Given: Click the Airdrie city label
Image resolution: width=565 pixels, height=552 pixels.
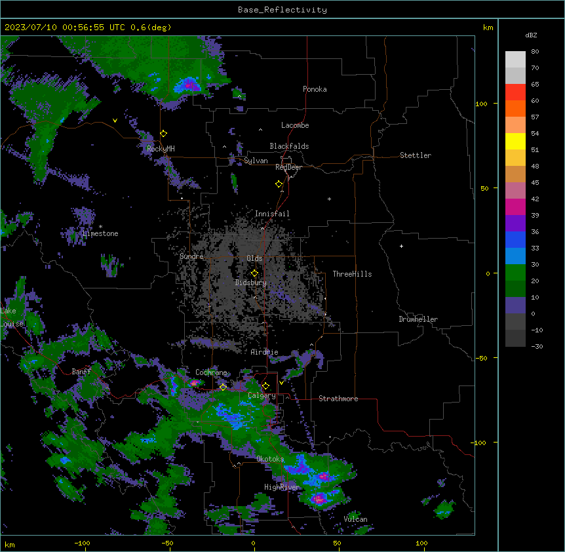Looking at the screenshot, I should click(265, 352).
